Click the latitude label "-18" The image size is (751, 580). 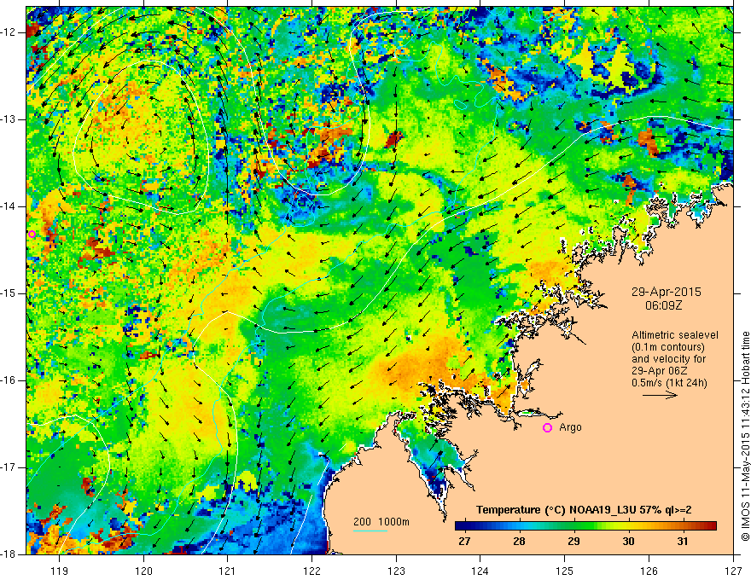(9, 554)
